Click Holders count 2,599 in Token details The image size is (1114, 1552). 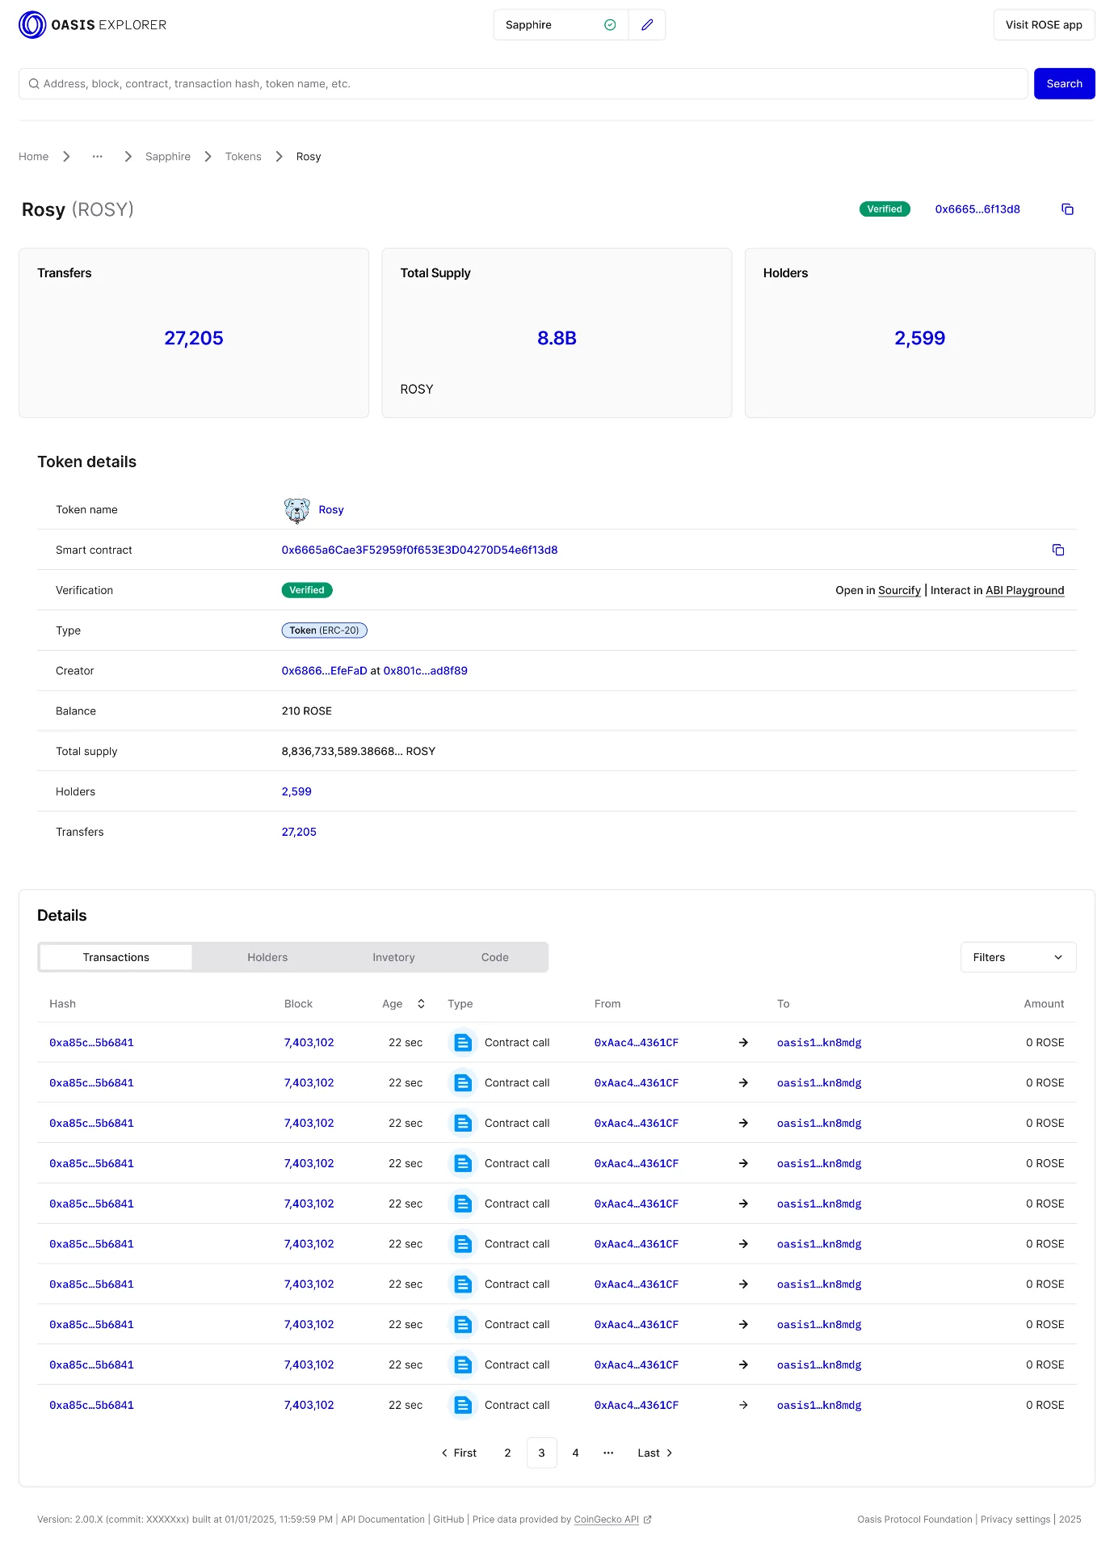296,792
